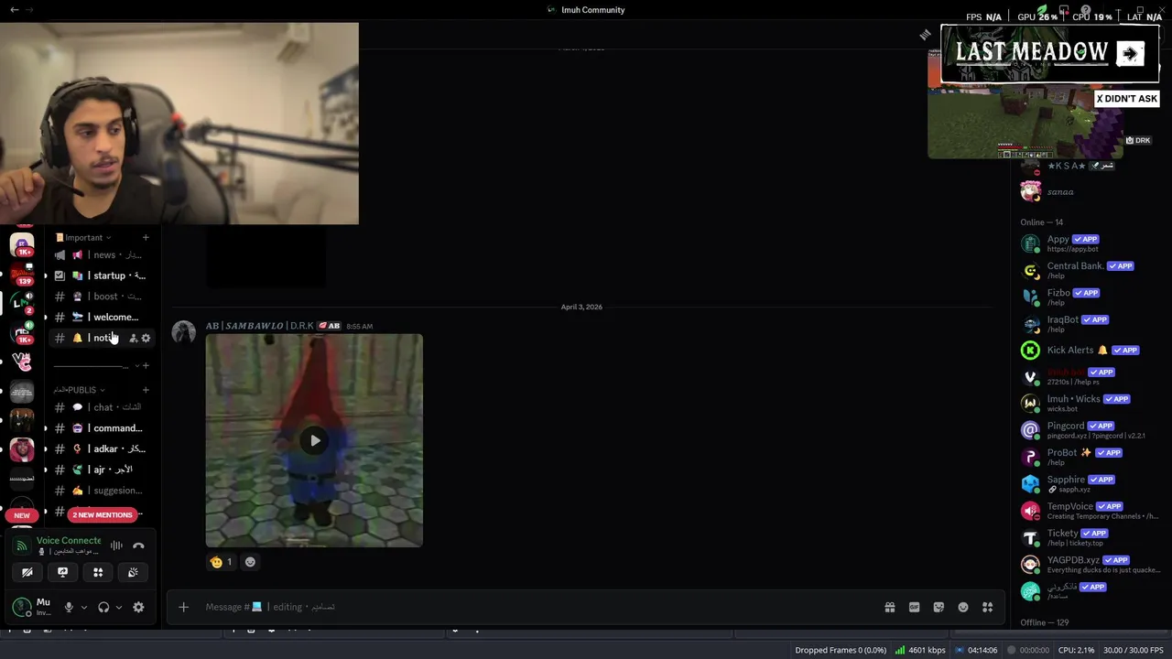The image size is (1172, 659).
Task: Collapse the dashed-line separator category
Action: click(x=95, y=365)
